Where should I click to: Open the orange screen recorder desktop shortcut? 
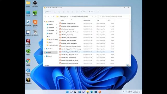click(35, 24)
